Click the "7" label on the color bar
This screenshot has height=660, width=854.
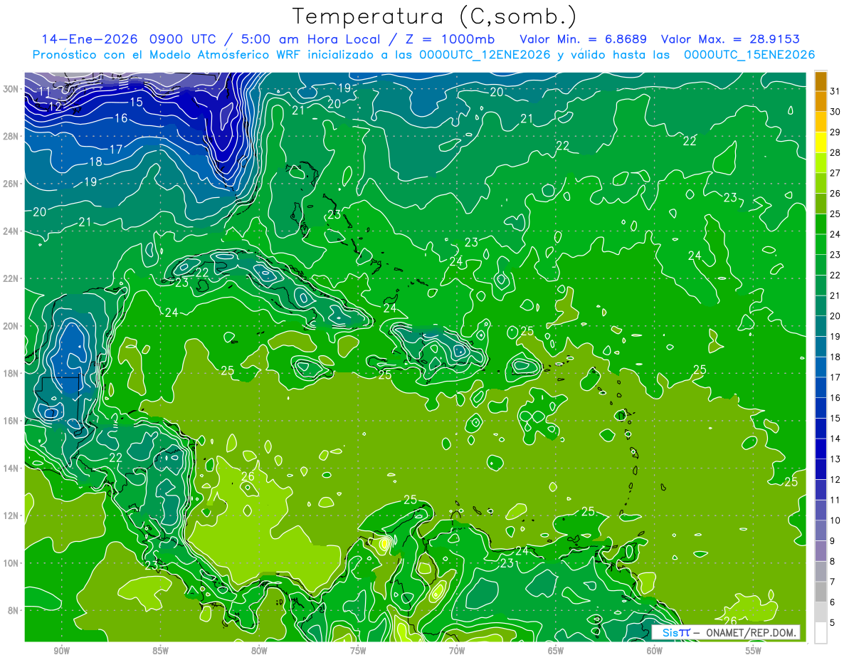833,582
